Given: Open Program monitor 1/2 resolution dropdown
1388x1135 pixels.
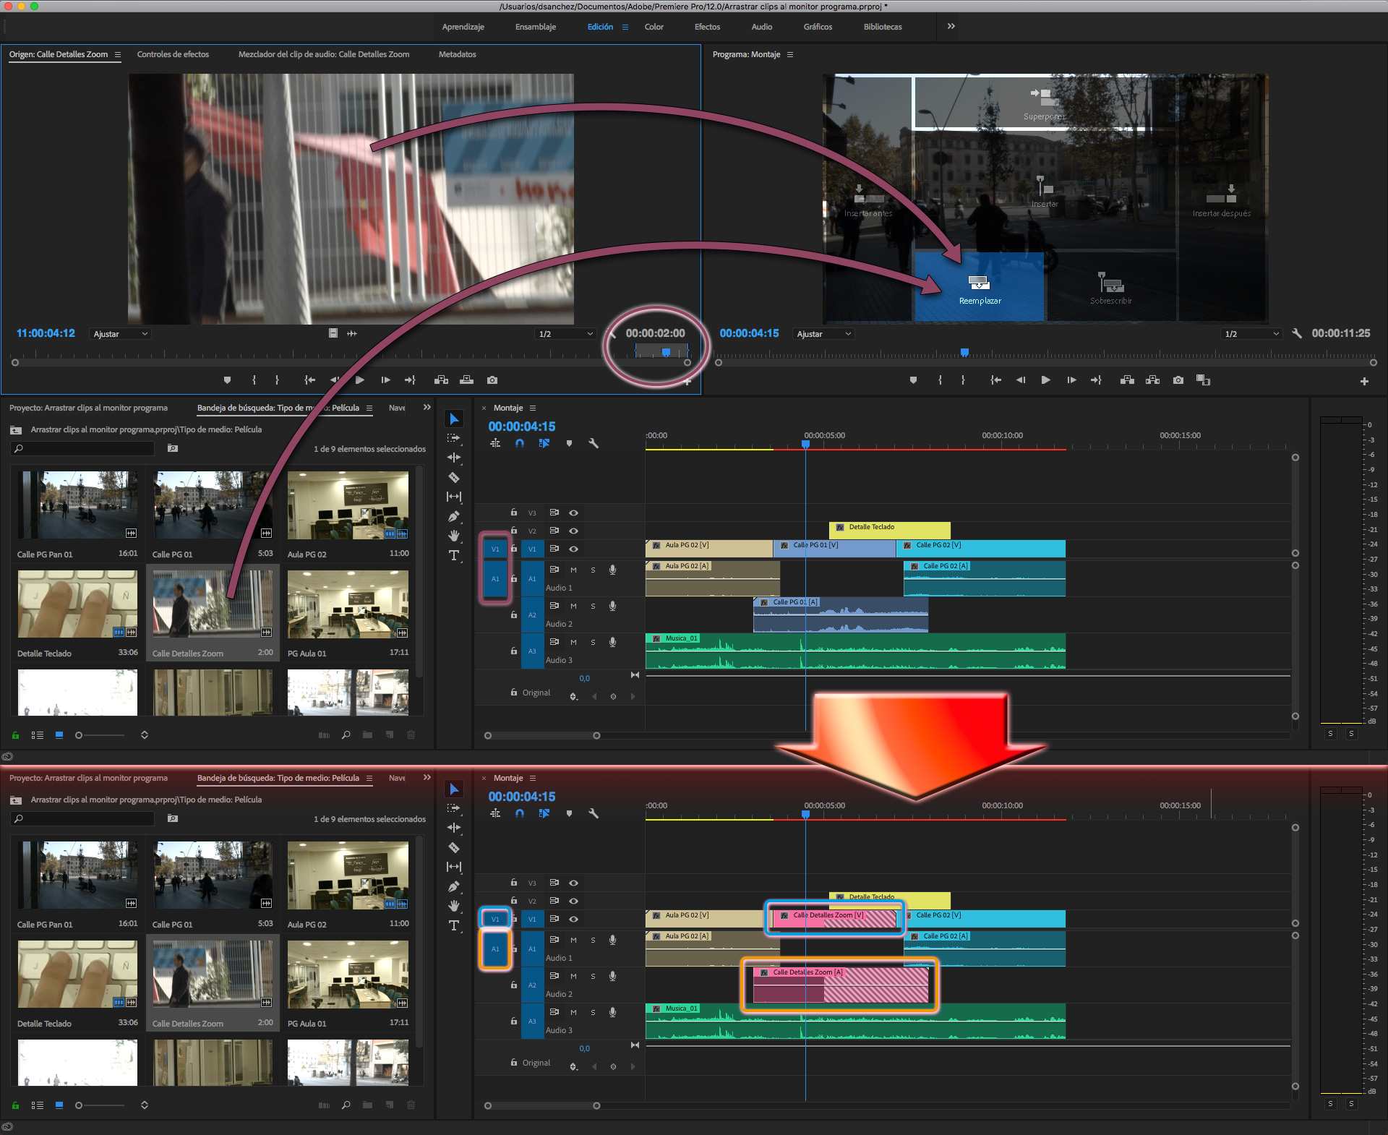Looking at the screenshot, I should pyautogui.click(x=1251, y=334).
